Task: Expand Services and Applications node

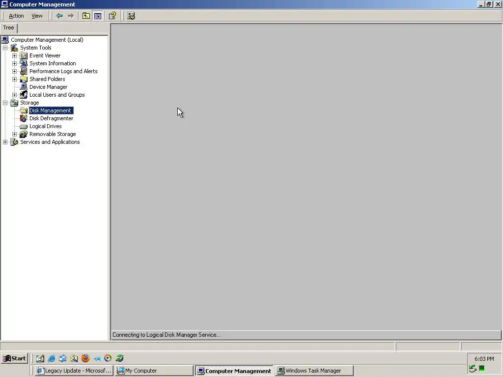Action: [x=5, y=142]
